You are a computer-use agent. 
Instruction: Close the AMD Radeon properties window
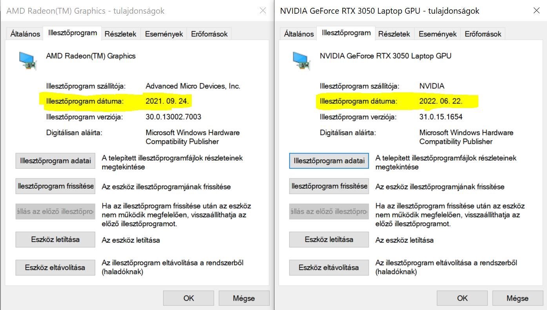[x=263, y=11]
